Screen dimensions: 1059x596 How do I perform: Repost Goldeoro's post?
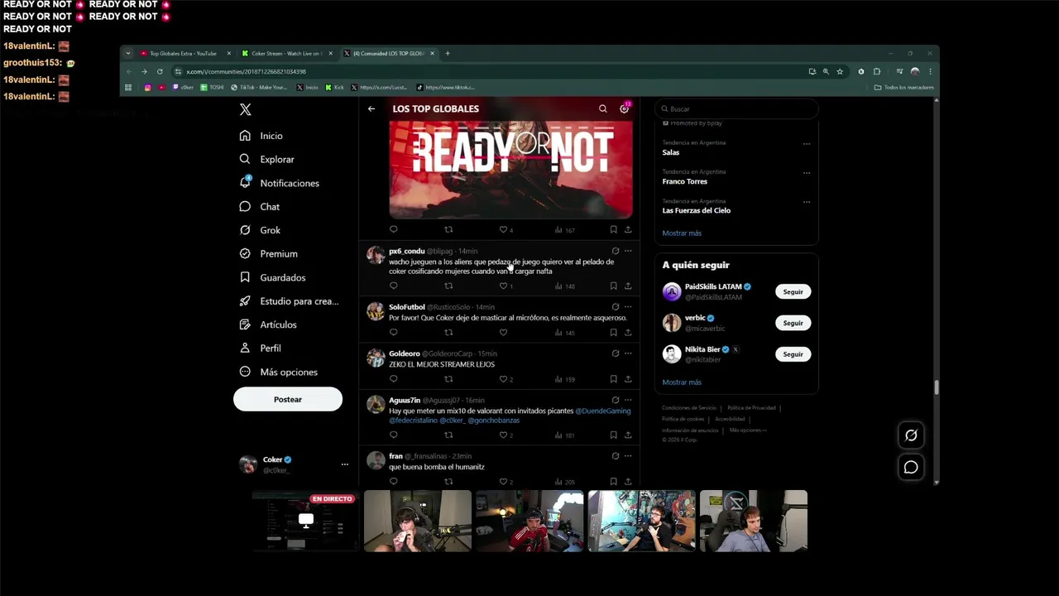pos(448,379)
